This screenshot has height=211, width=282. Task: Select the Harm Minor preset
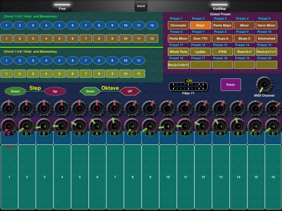pyautogui.click(x=266, y=25)
